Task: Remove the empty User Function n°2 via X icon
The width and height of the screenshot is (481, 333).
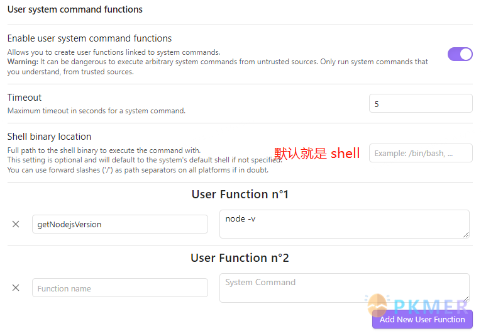Action: coord(16,288)
